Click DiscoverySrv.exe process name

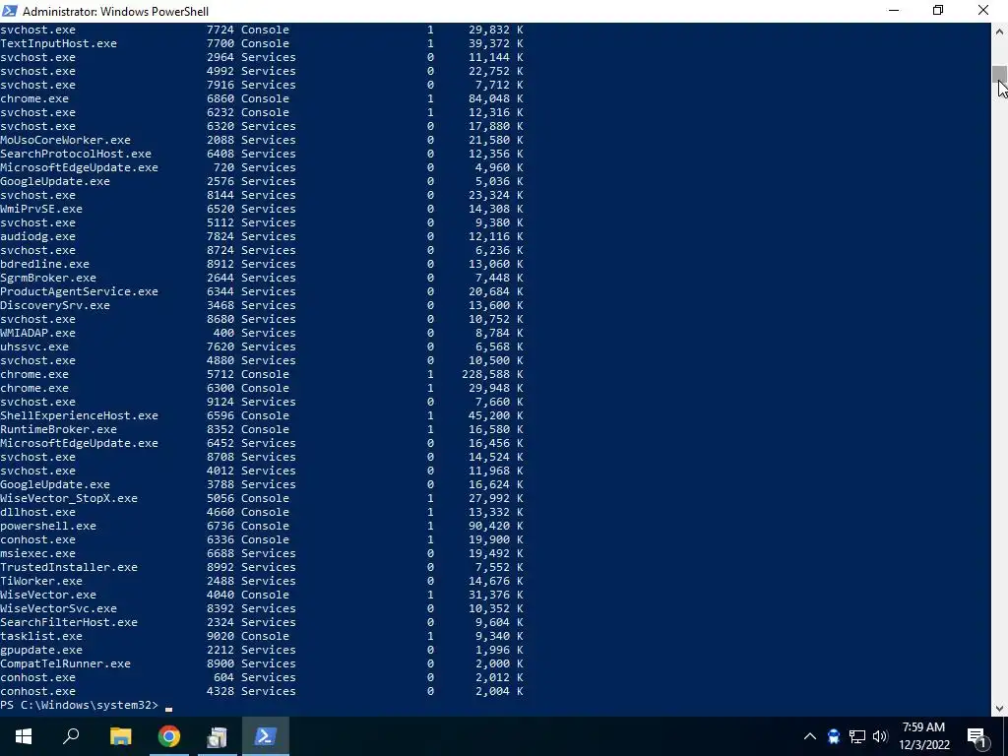[x=55, y=305]
